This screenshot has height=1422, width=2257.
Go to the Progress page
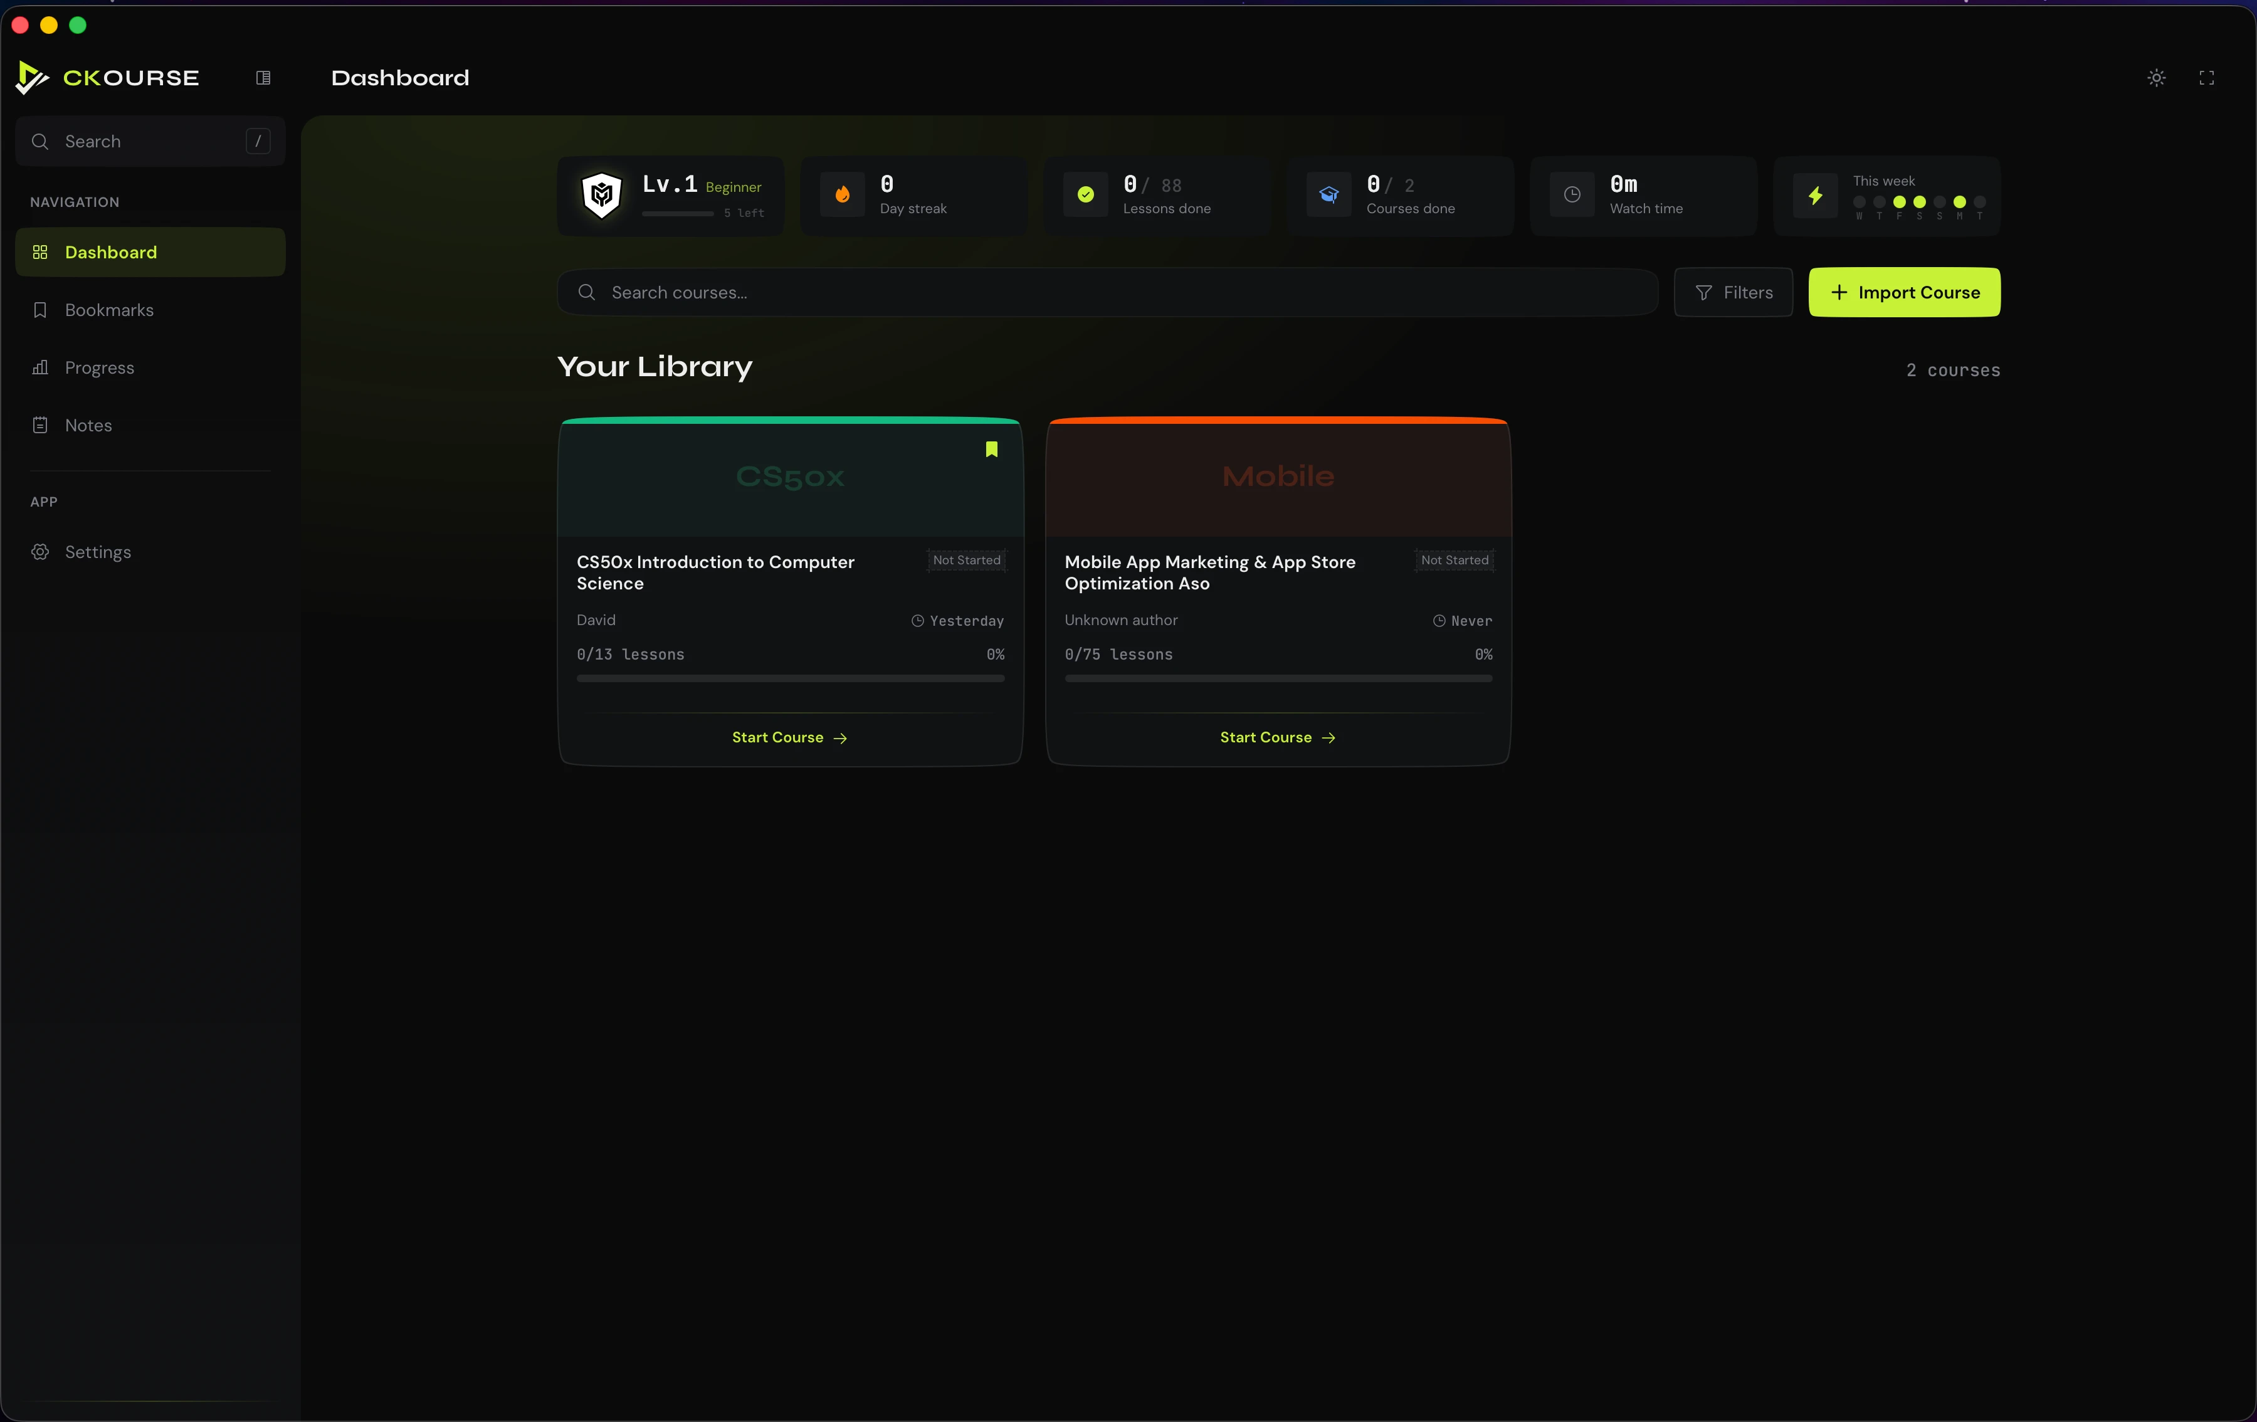(99, 367)
